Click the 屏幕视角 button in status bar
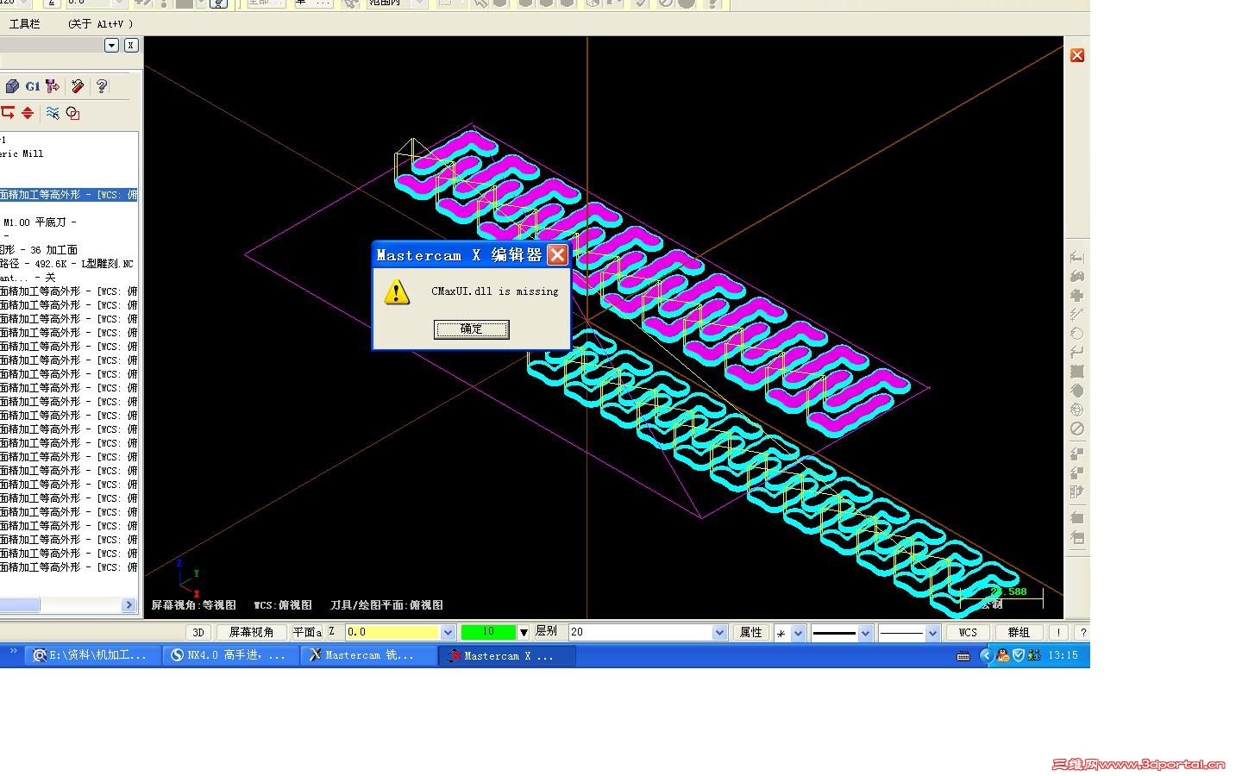1242x776 pixels. [x=251, y=632]
